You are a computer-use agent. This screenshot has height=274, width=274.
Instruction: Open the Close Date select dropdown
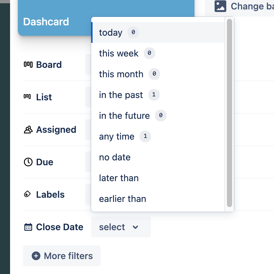(121, 227)
